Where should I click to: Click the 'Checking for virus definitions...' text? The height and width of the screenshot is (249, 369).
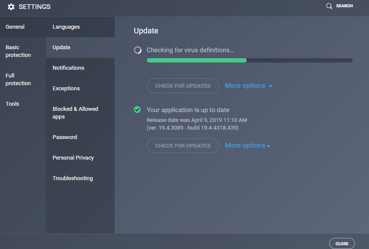pos(190,50)
